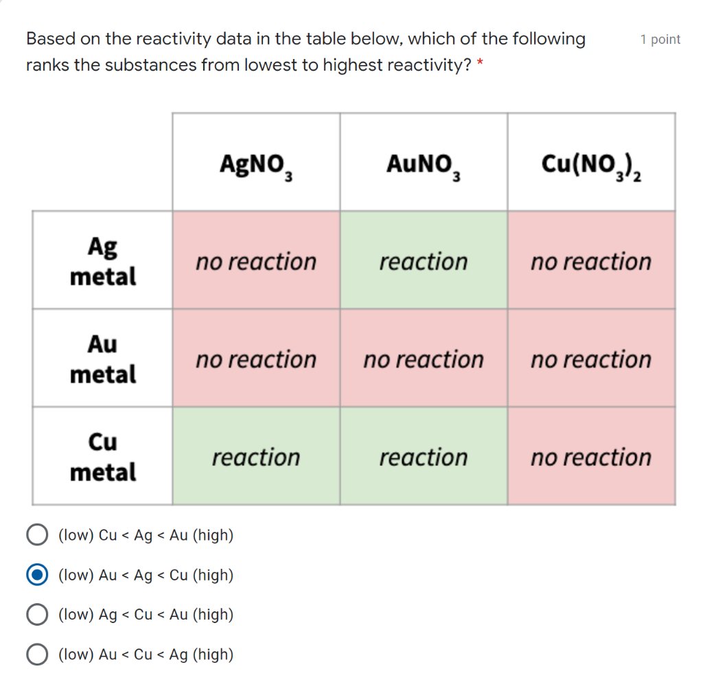Click the AuNO3 column header cell
This screenshot has width=703, height=693.
pos(423,162)
